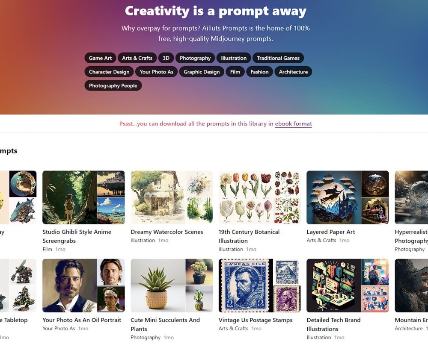Choose the Fashion category pill
This screenshot has height=344, width=428.
(260, 72)
